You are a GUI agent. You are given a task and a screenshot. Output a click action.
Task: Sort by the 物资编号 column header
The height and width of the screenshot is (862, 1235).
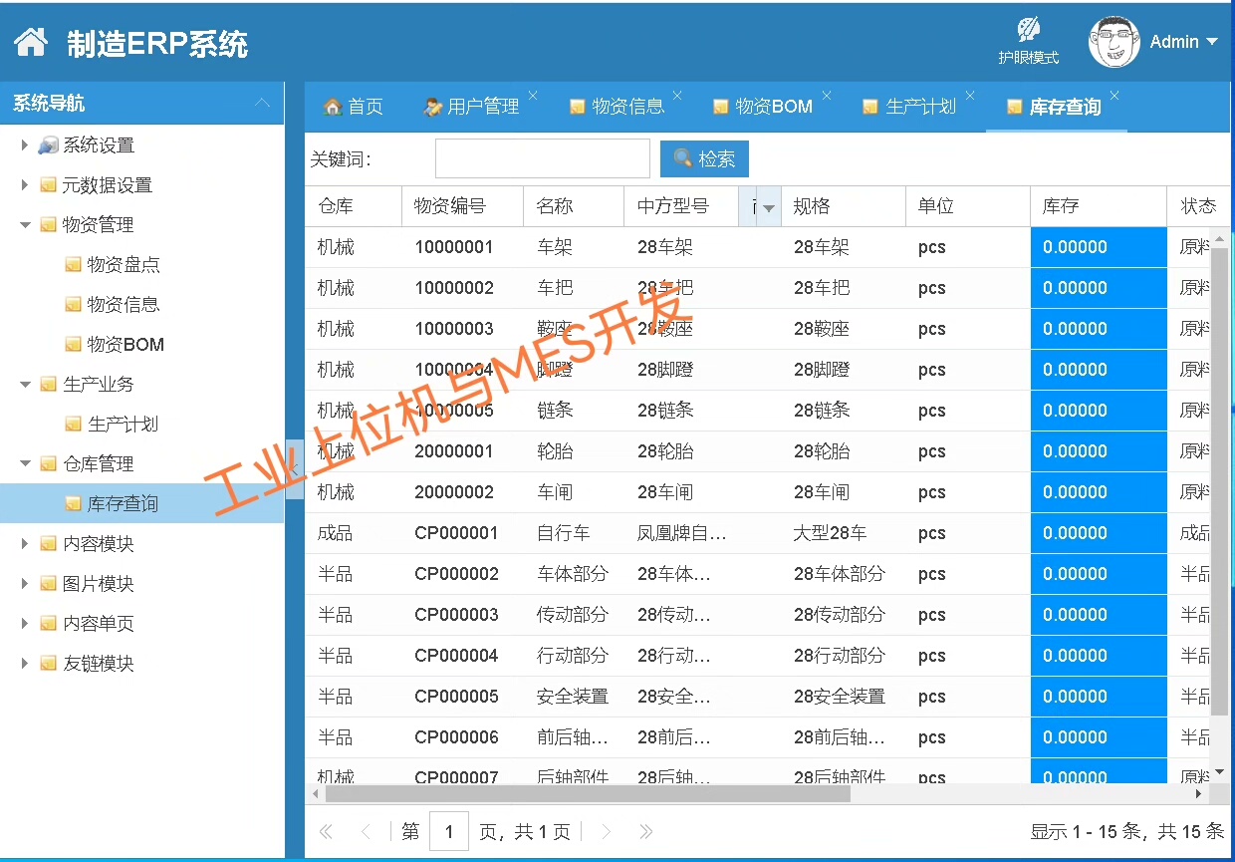pyautogui.click(x=463, y=206)
